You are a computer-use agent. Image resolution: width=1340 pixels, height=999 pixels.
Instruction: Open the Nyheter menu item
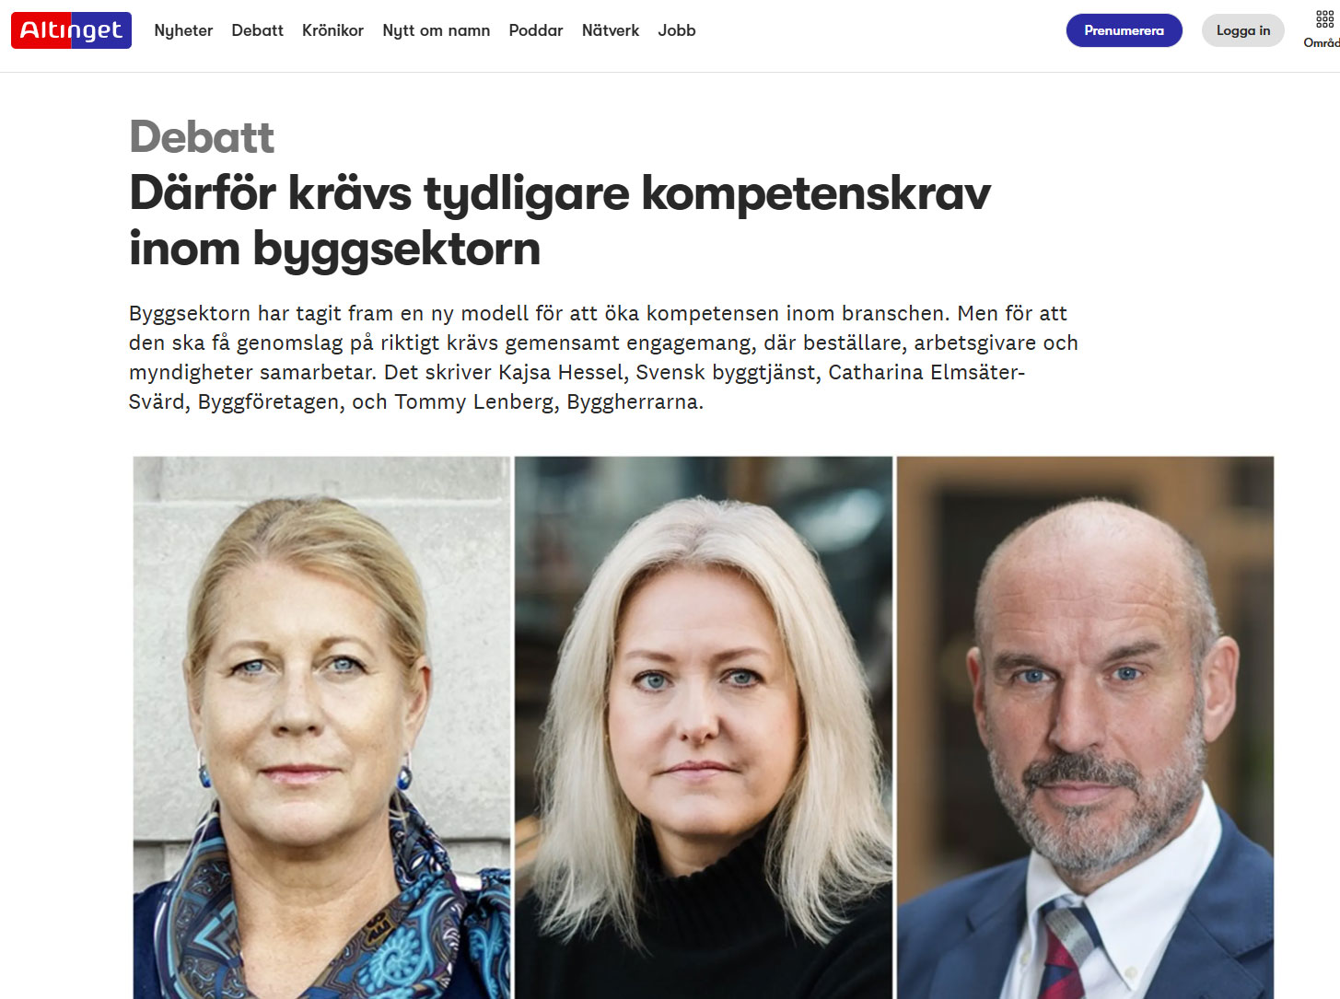pyautogui.click(x=183, y=30)
